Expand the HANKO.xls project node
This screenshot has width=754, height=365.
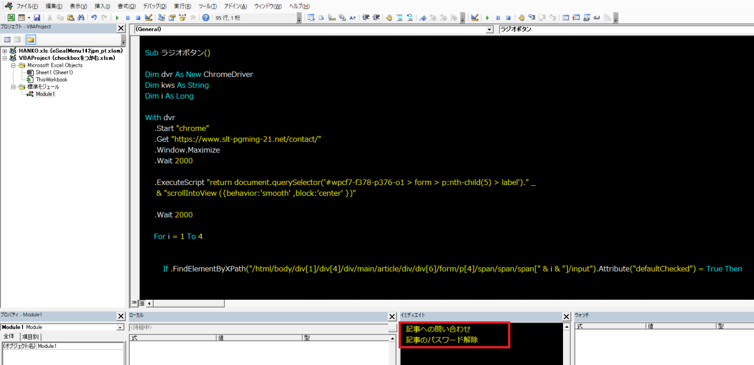point(5,51)
